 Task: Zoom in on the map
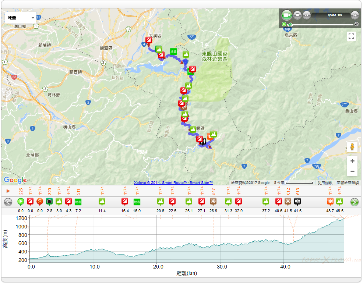point(352,161)
